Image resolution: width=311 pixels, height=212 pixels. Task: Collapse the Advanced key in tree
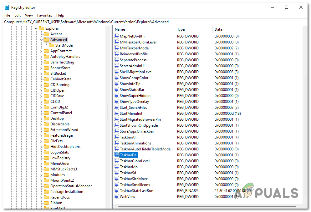point(41,40)
